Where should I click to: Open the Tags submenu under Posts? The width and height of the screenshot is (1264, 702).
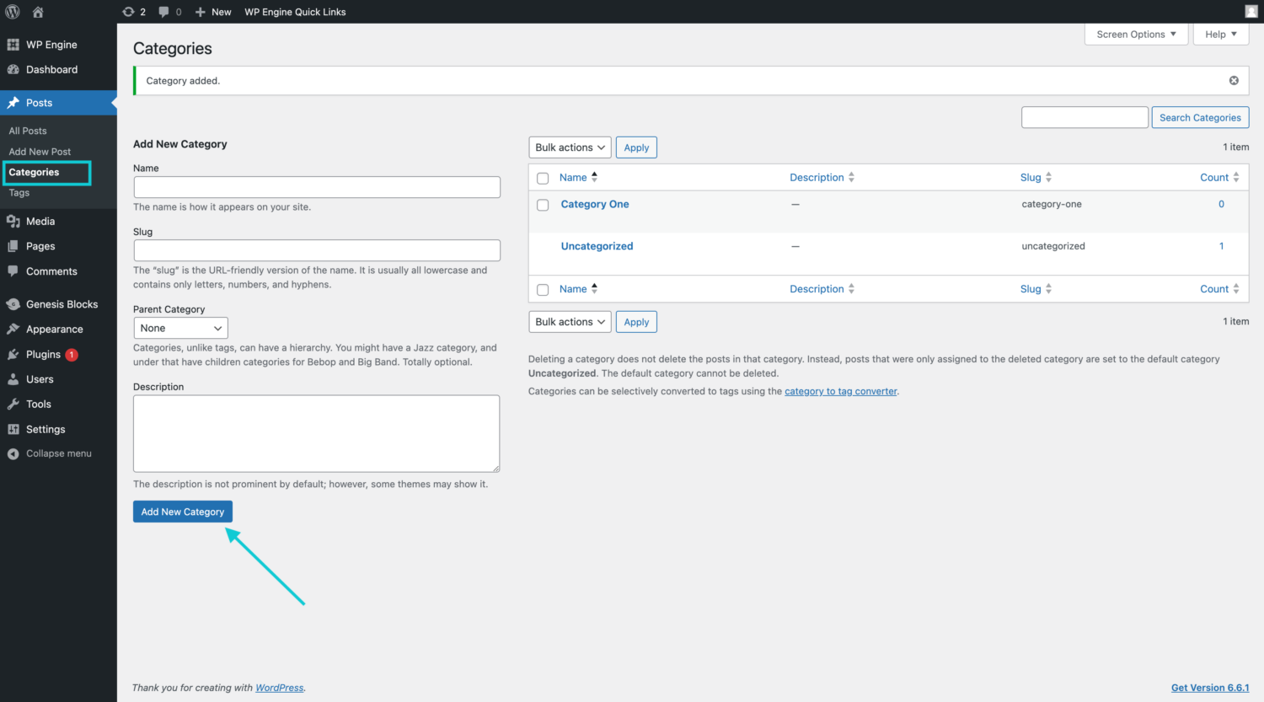pyautogui.click(x=19, y=192)
